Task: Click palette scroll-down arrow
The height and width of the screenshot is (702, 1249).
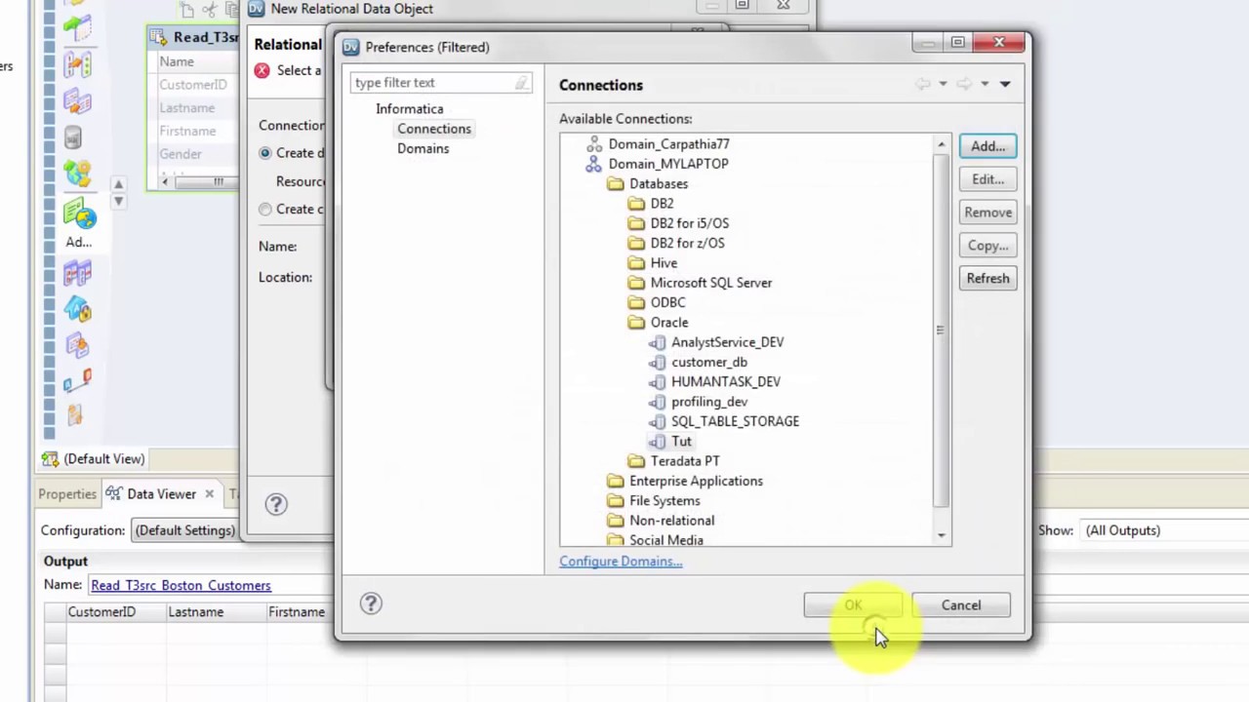Action: coord(118,201)
